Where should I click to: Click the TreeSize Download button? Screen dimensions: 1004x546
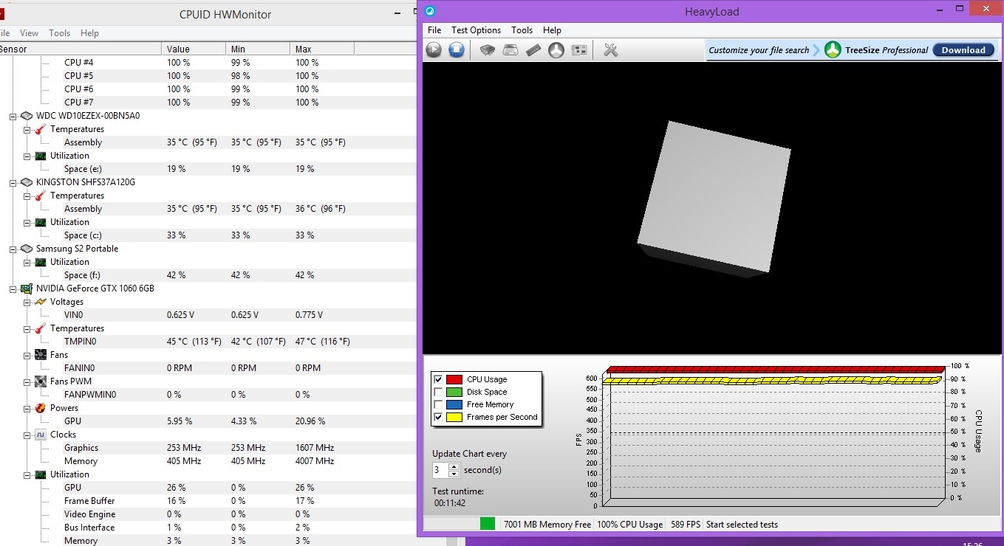pyautogui.click(x=963, y=50)
